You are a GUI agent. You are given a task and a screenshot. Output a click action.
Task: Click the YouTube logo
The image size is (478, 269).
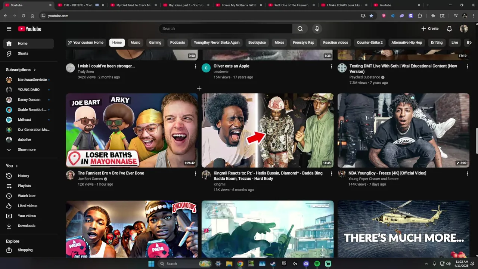(30, 29)
